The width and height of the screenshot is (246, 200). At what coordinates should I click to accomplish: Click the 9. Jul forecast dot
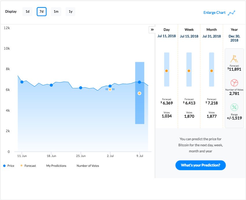tap(139, 93)
